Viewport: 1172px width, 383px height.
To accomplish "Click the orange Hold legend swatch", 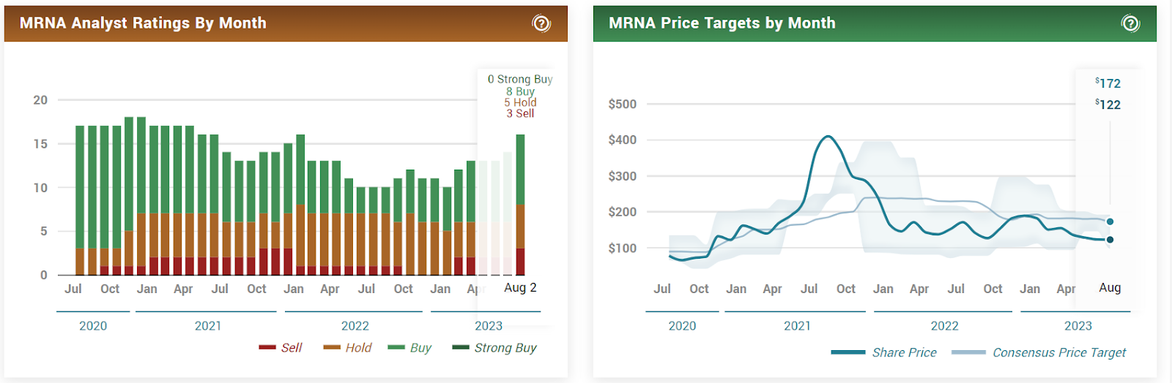I will 332,347.
